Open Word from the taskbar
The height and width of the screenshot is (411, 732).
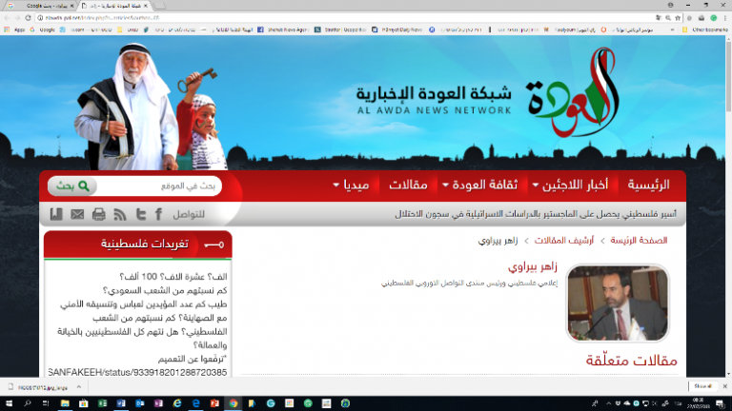coord(121,403)
